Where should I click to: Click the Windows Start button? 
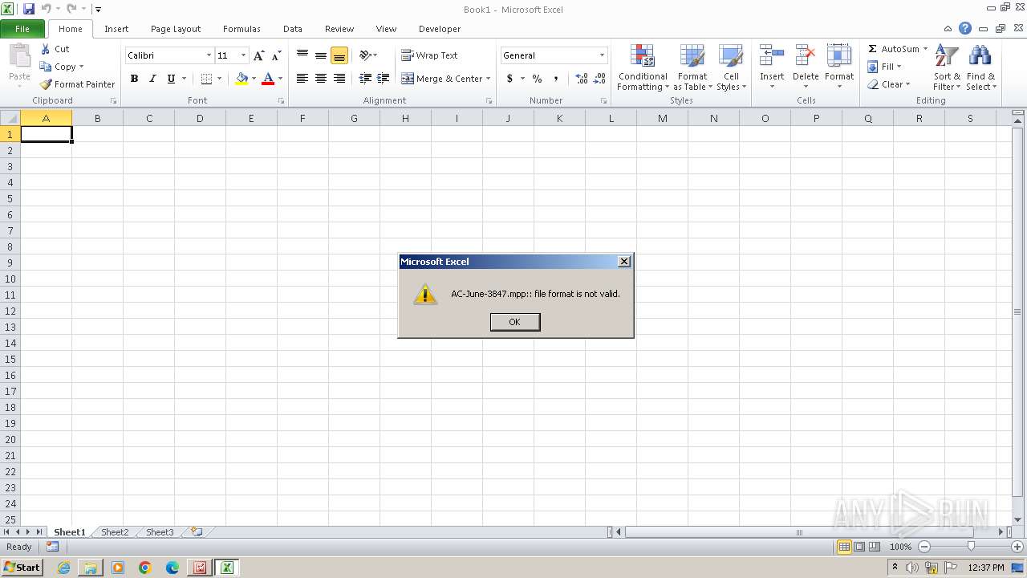[x=22, y=568]
